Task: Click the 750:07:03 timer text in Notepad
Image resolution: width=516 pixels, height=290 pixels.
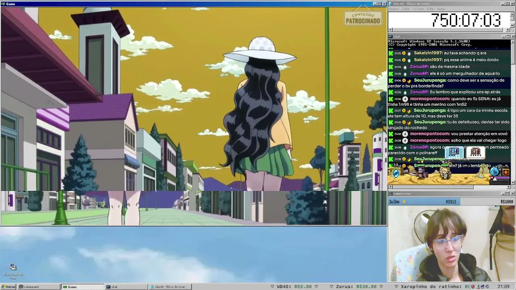Action: [x=466, y=20]
